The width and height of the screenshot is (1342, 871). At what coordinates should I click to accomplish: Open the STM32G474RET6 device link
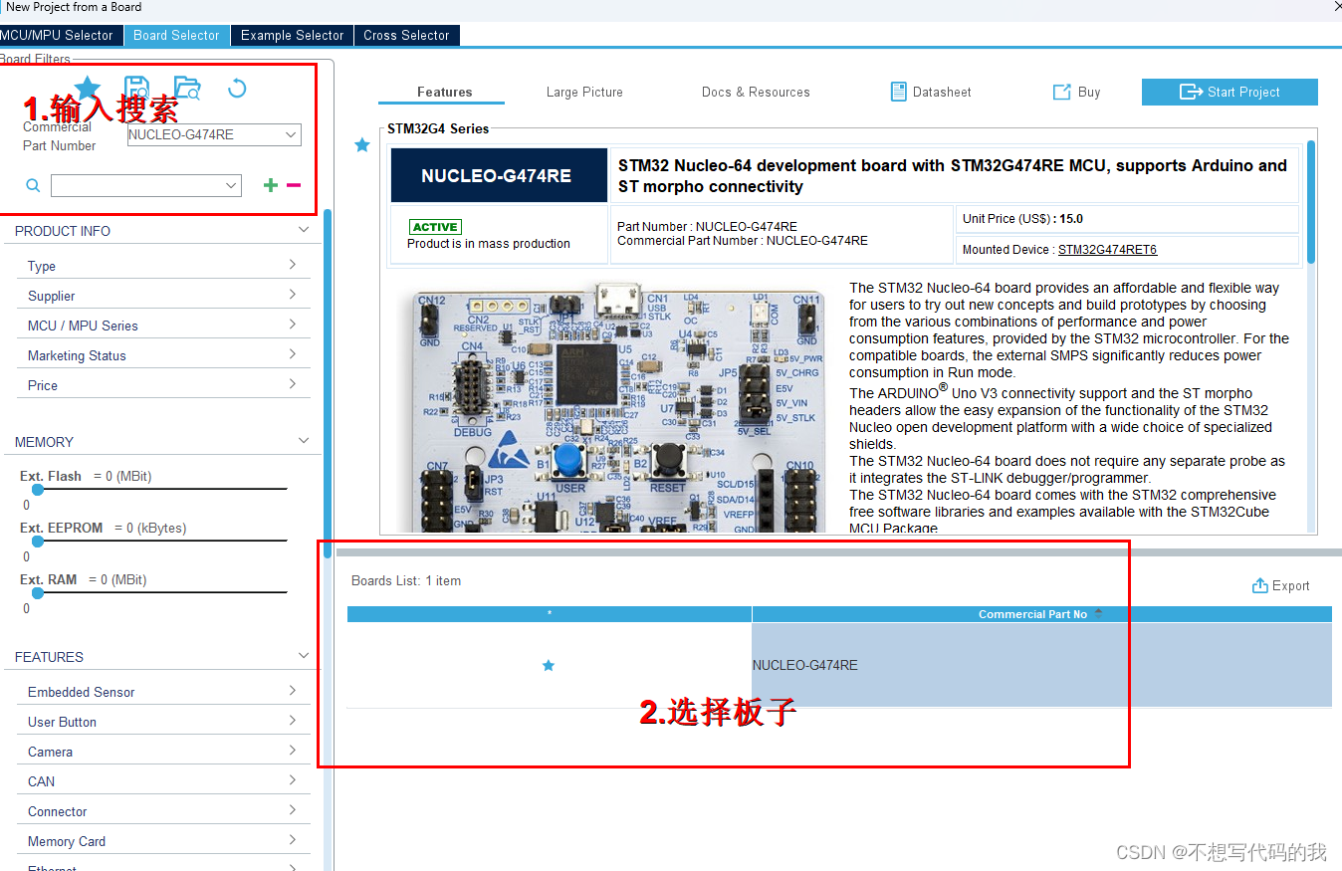point(1107,249)
